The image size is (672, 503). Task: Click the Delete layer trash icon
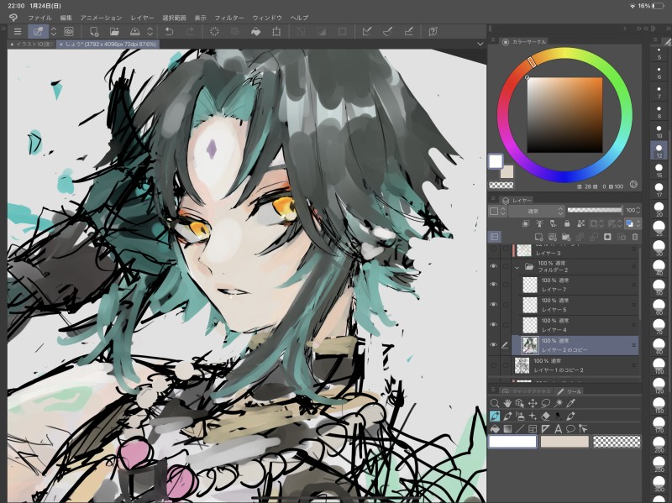click(635, 237)
